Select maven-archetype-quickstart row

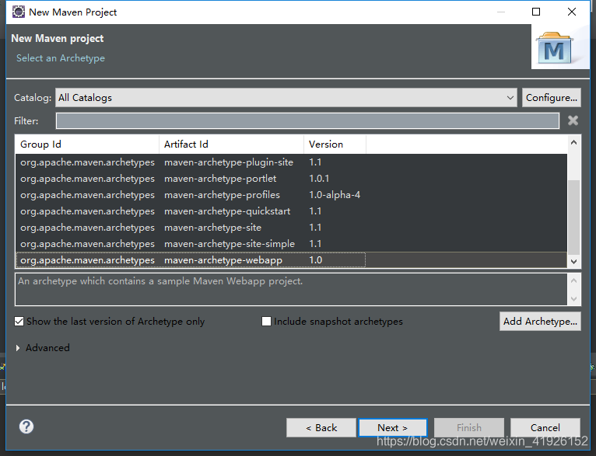[x=291, y=211]
